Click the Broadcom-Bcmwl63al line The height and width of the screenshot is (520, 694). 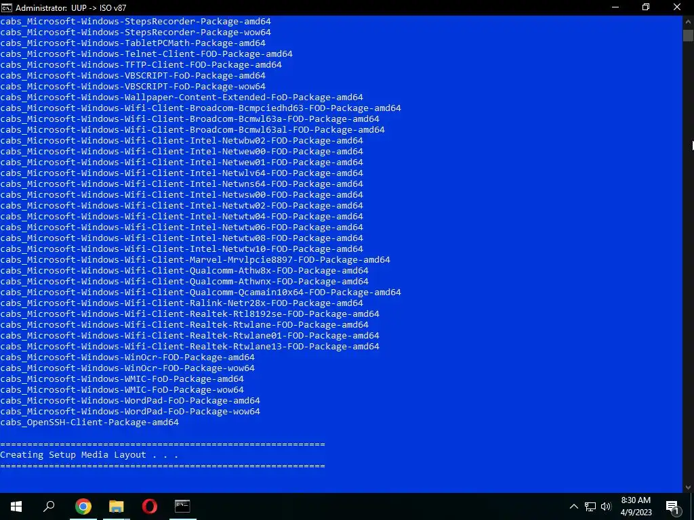click(x=192, y=129)
